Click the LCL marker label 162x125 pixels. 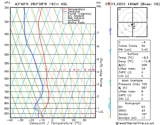[x=101, y=112]
